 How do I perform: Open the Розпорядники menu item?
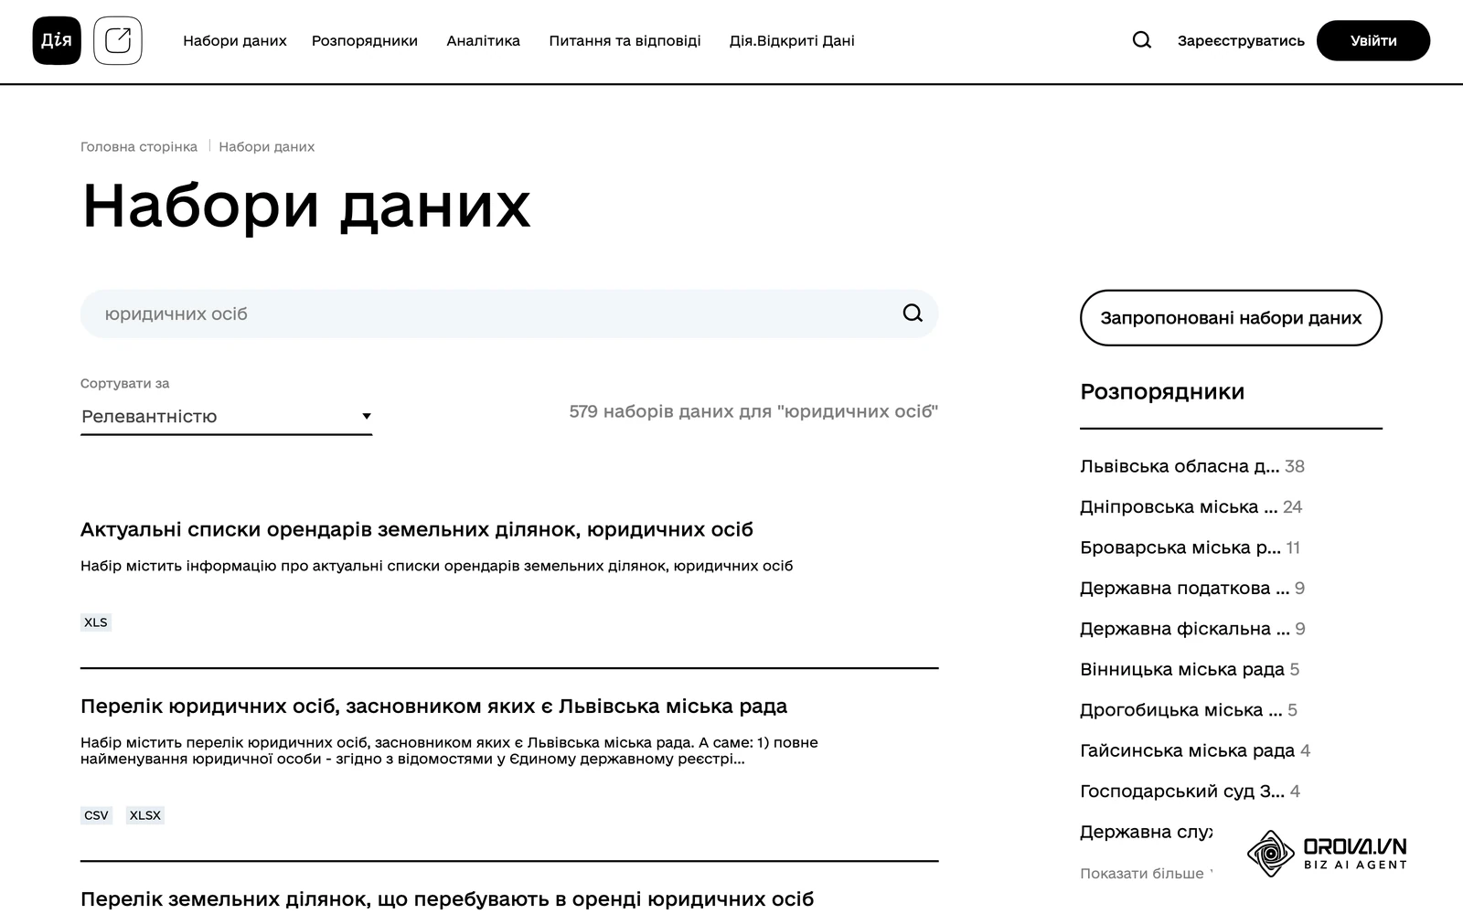click(365, 41)
